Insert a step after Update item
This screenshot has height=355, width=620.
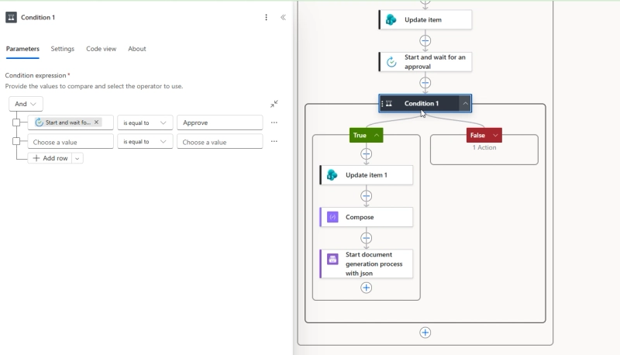[425, 41]
